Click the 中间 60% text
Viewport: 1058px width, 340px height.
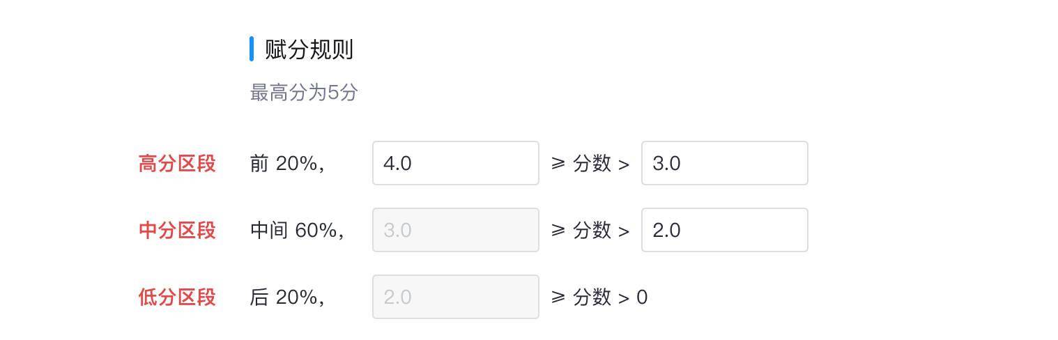pos(296,231)
